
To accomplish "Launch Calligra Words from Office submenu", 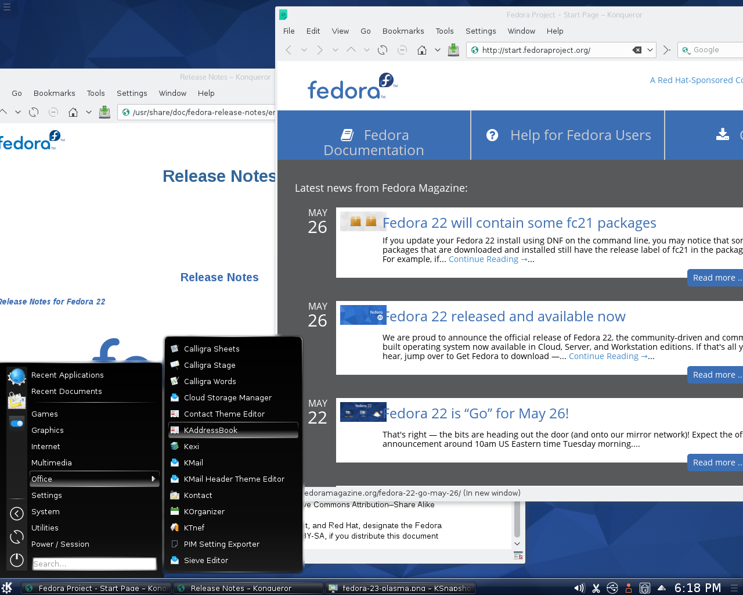I will click(233, 381).
